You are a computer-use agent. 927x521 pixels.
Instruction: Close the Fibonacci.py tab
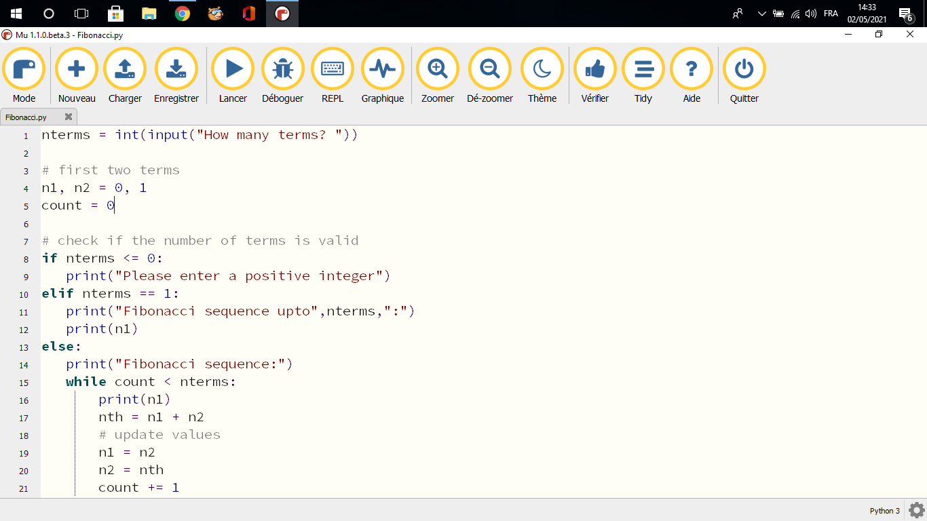coord(68,117)
